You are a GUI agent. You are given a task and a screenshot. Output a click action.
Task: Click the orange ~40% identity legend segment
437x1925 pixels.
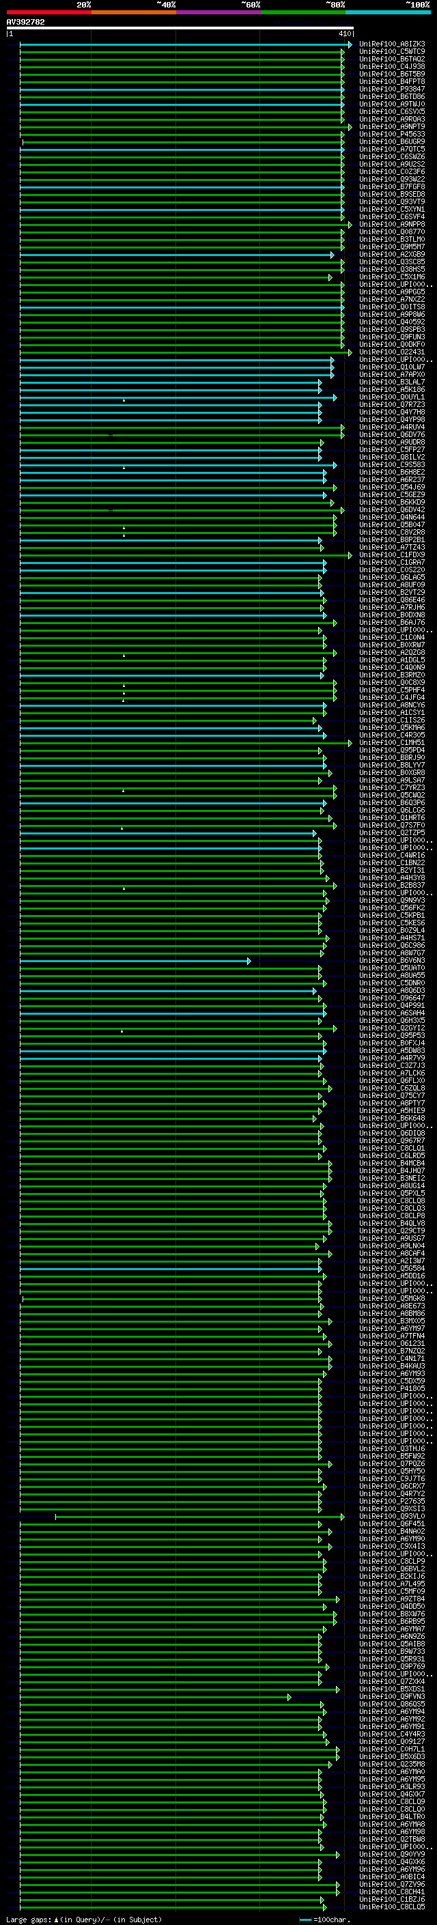pyautogui.click(x=134, y=12)
